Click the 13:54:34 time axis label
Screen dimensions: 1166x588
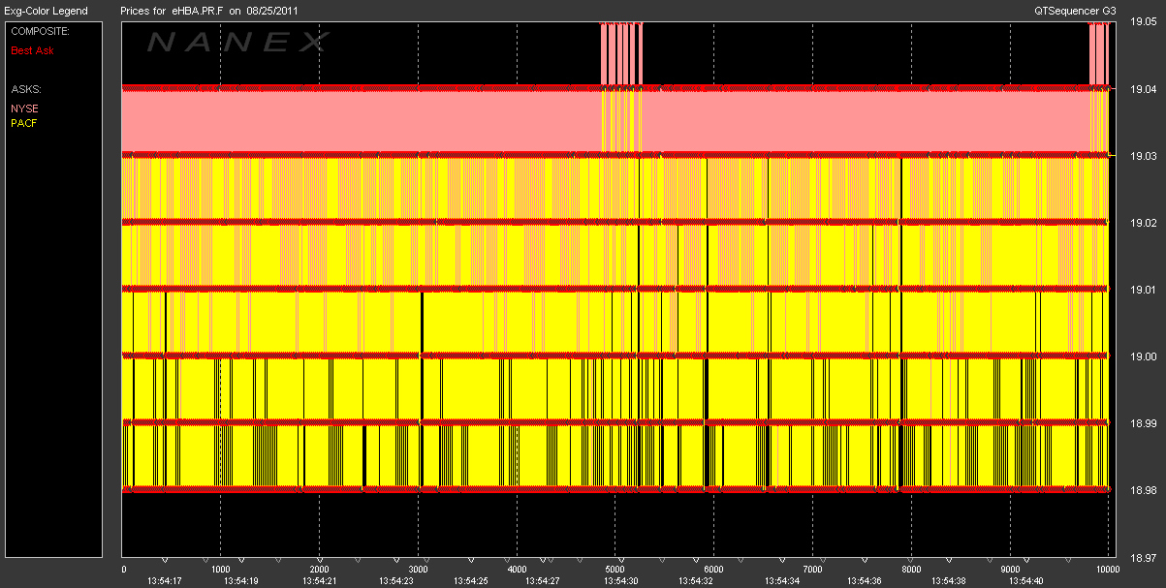tap(780, 581)
